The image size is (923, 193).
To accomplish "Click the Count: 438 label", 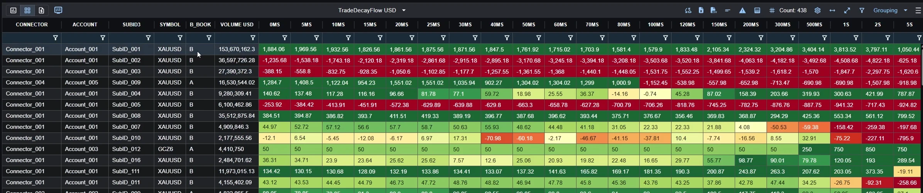I will [x=793, y=10].
